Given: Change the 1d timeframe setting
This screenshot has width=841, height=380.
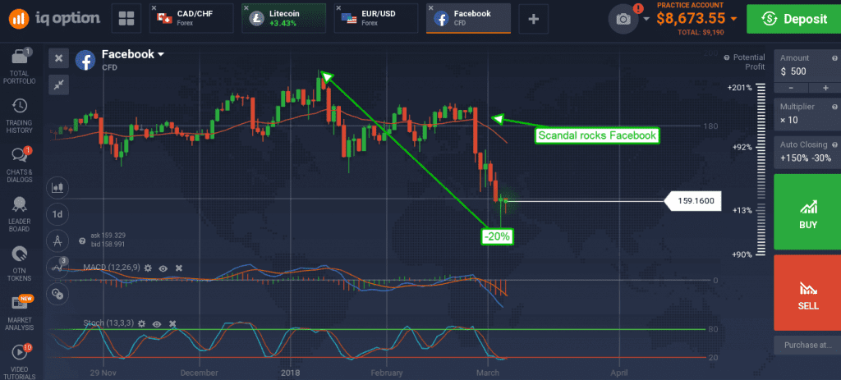Looking at the screenshot, I should [x=57, y=214].
